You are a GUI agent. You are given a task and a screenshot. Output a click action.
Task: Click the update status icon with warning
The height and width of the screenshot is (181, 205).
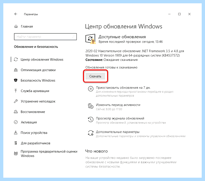91,39
